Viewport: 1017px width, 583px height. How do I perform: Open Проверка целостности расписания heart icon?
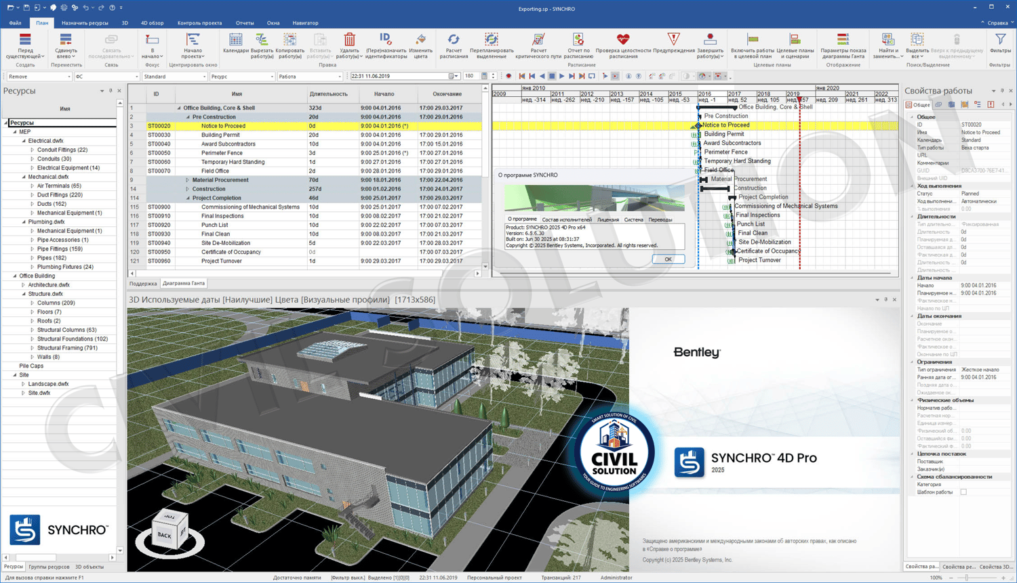coord(622,41)
